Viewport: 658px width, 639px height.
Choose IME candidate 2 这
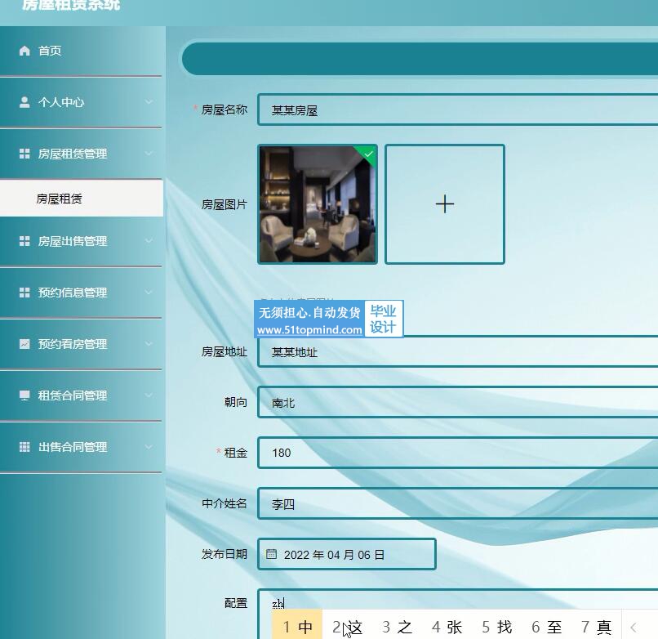tap(347, 627)
